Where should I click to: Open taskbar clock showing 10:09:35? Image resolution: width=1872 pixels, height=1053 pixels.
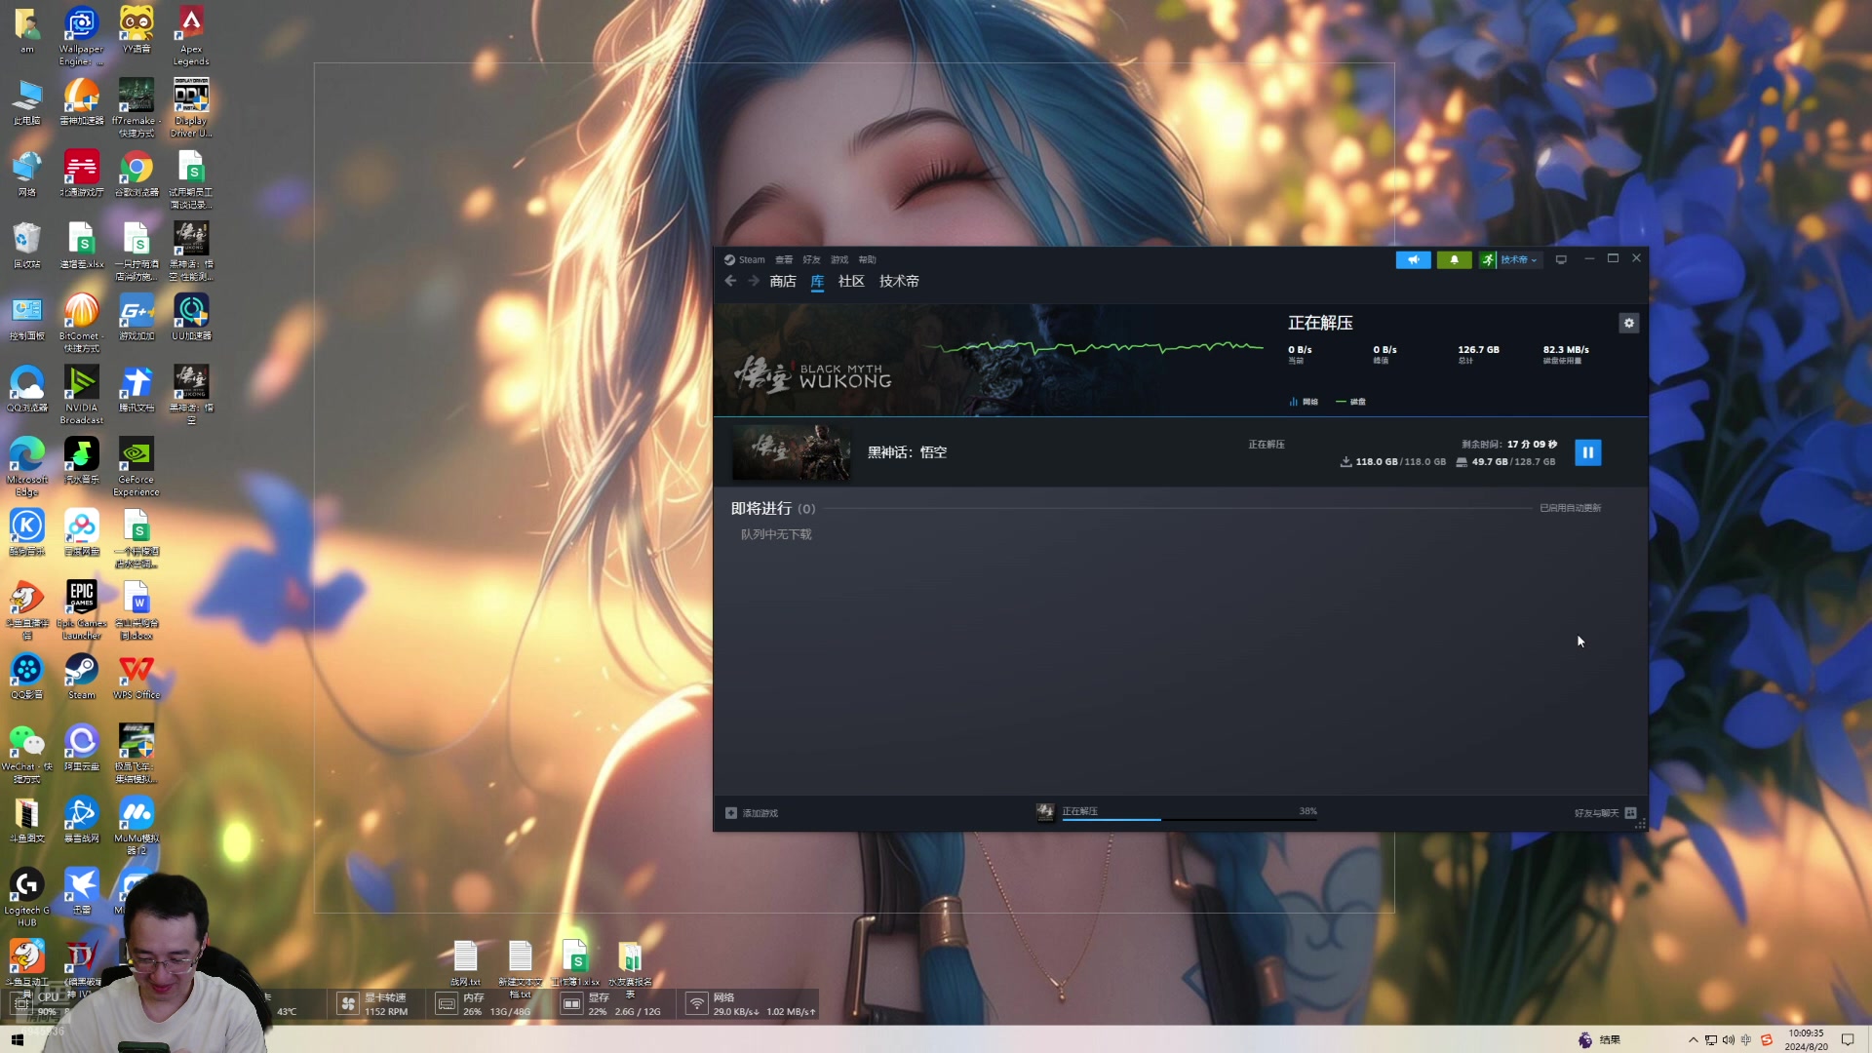pos(1806,1039)
